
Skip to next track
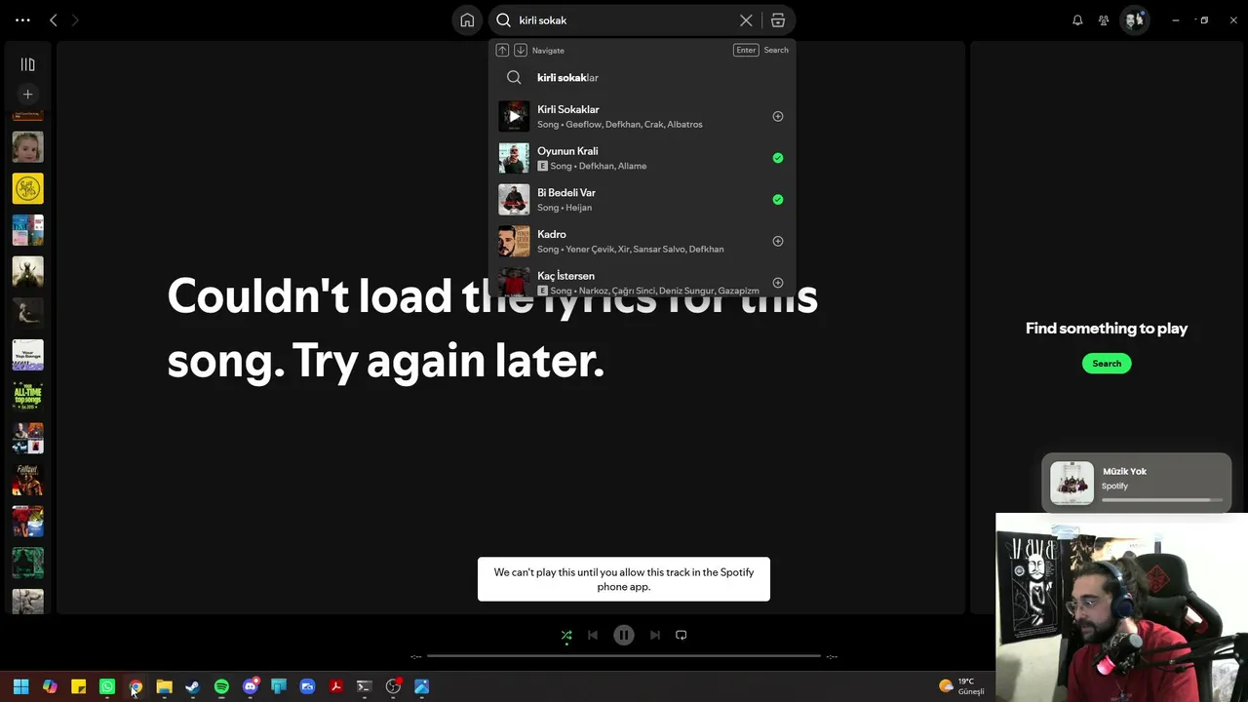[655, 635]
